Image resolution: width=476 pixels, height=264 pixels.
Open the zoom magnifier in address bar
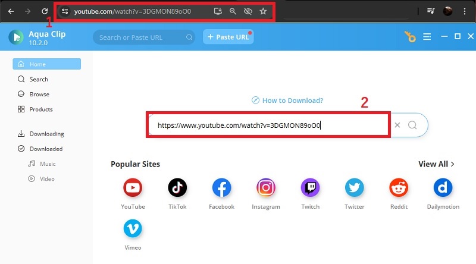click(x=233, y=11)
